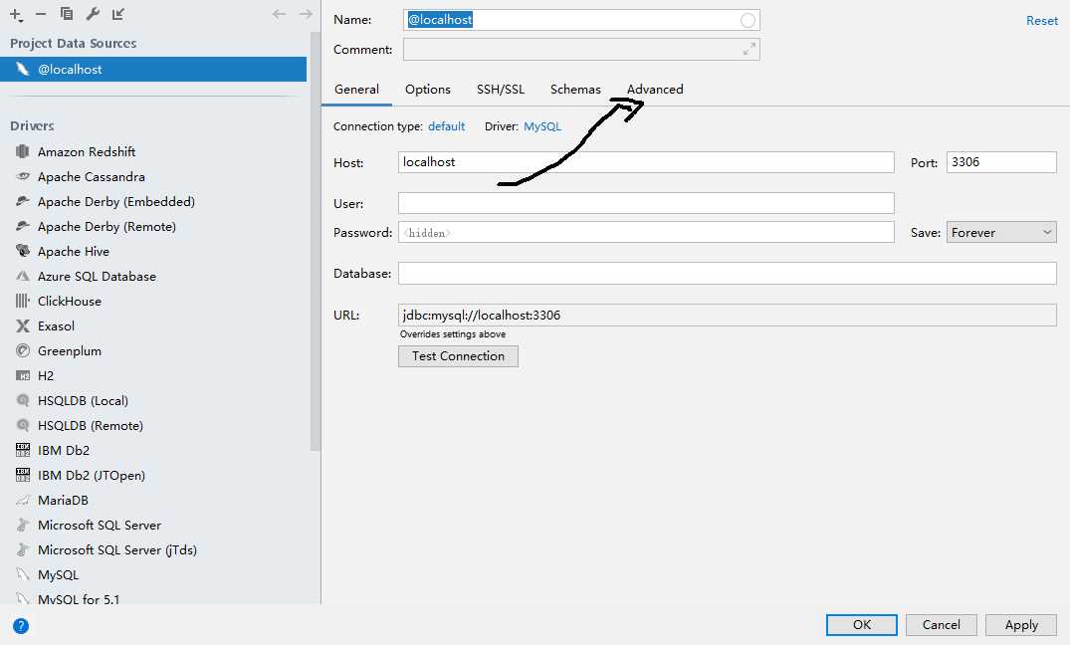Navigate back with left arrow
The height and width of the screenshot is (645, 1070).
click(279, 14)
